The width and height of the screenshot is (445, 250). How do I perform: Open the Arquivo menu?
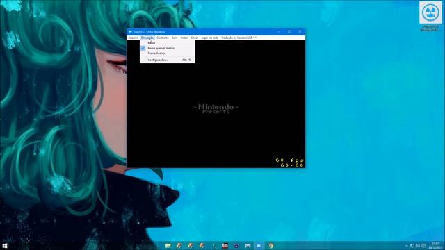click(133, 37)
